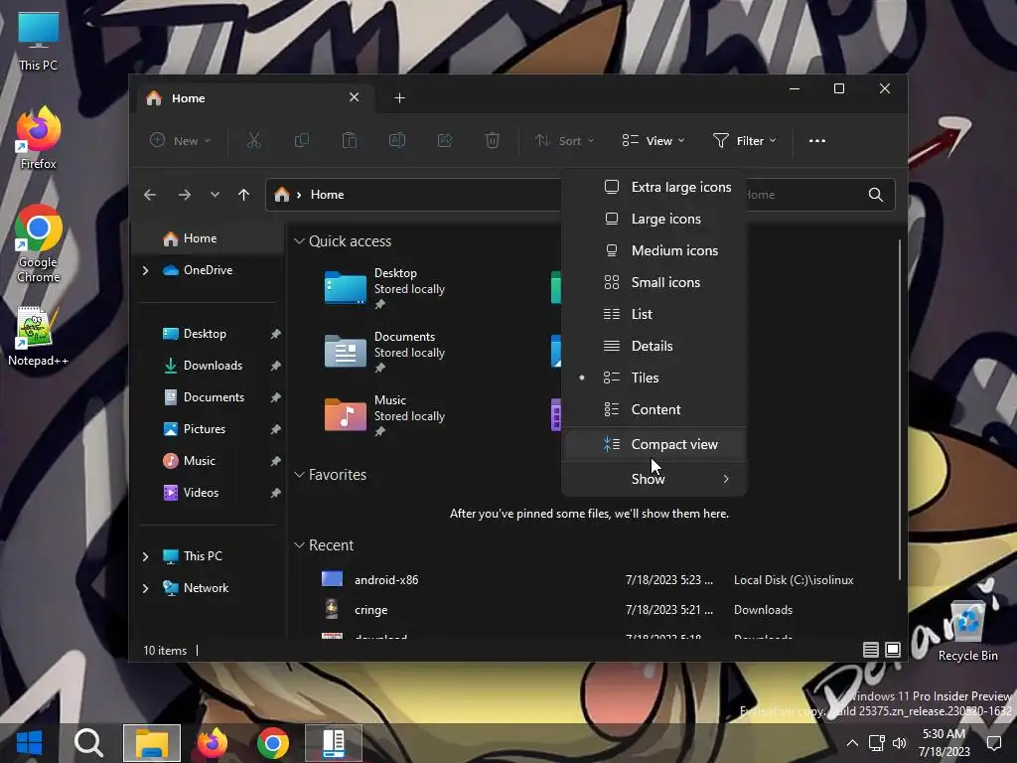This screenshot has width=1017, height=763.
Task: Select Extra large icons view
Action: tap(654, 187)
